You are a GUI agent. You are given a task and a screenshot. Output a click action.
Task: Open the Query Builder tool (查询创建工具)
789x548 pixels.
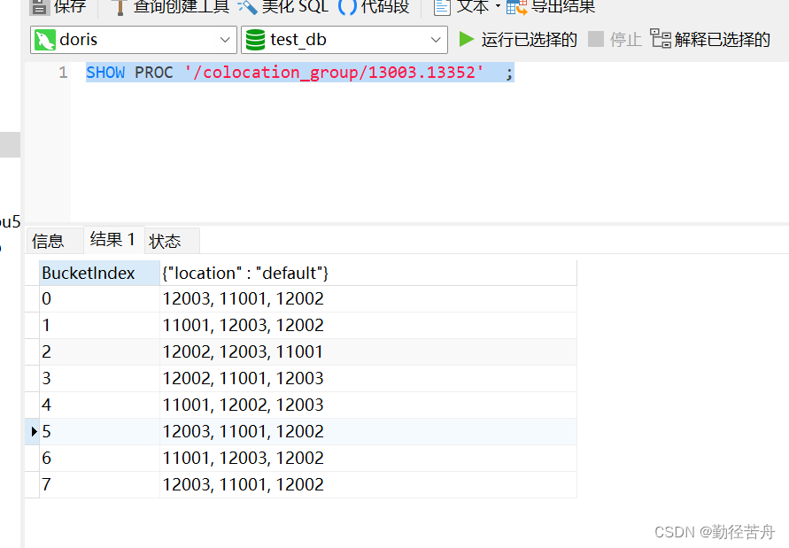tap(170, 6)
